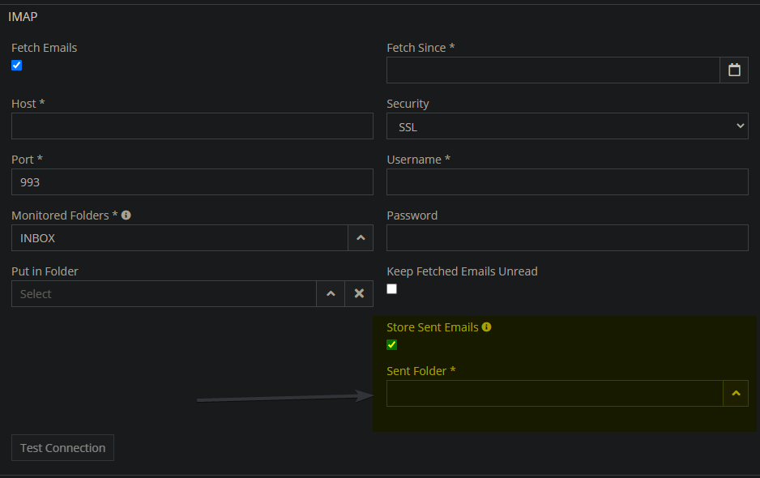Click the Store Sent Emails info icon
Screen dimensions: 760x478
(486, 327)
